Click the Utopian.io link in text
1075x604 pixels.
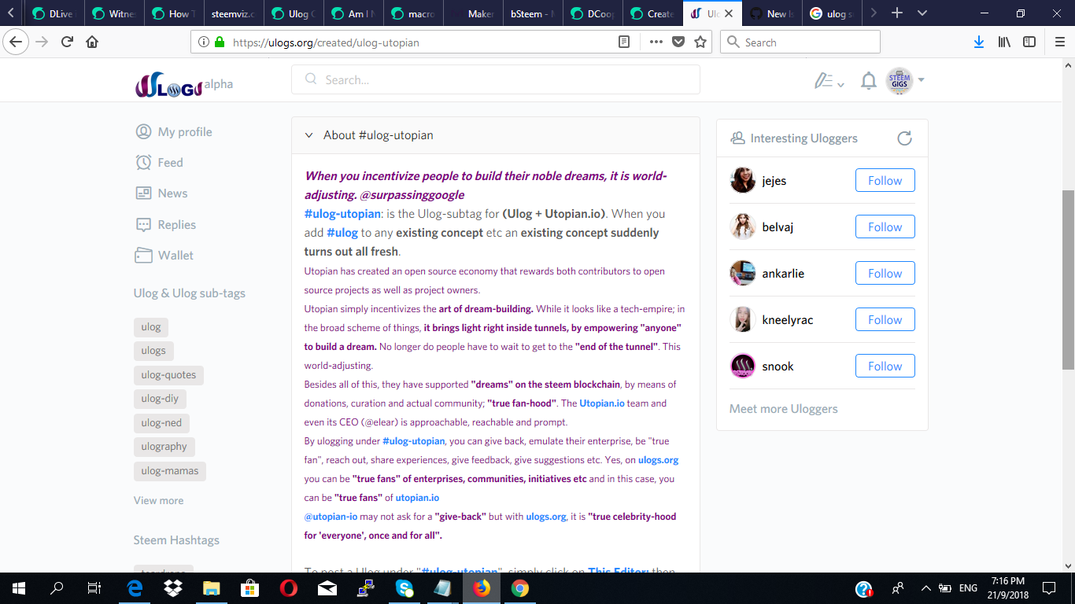point(602,403)
